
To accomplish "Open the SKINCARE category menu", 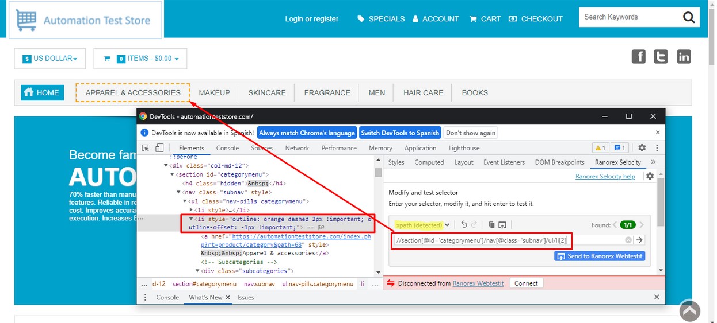I will click(267, 92).
